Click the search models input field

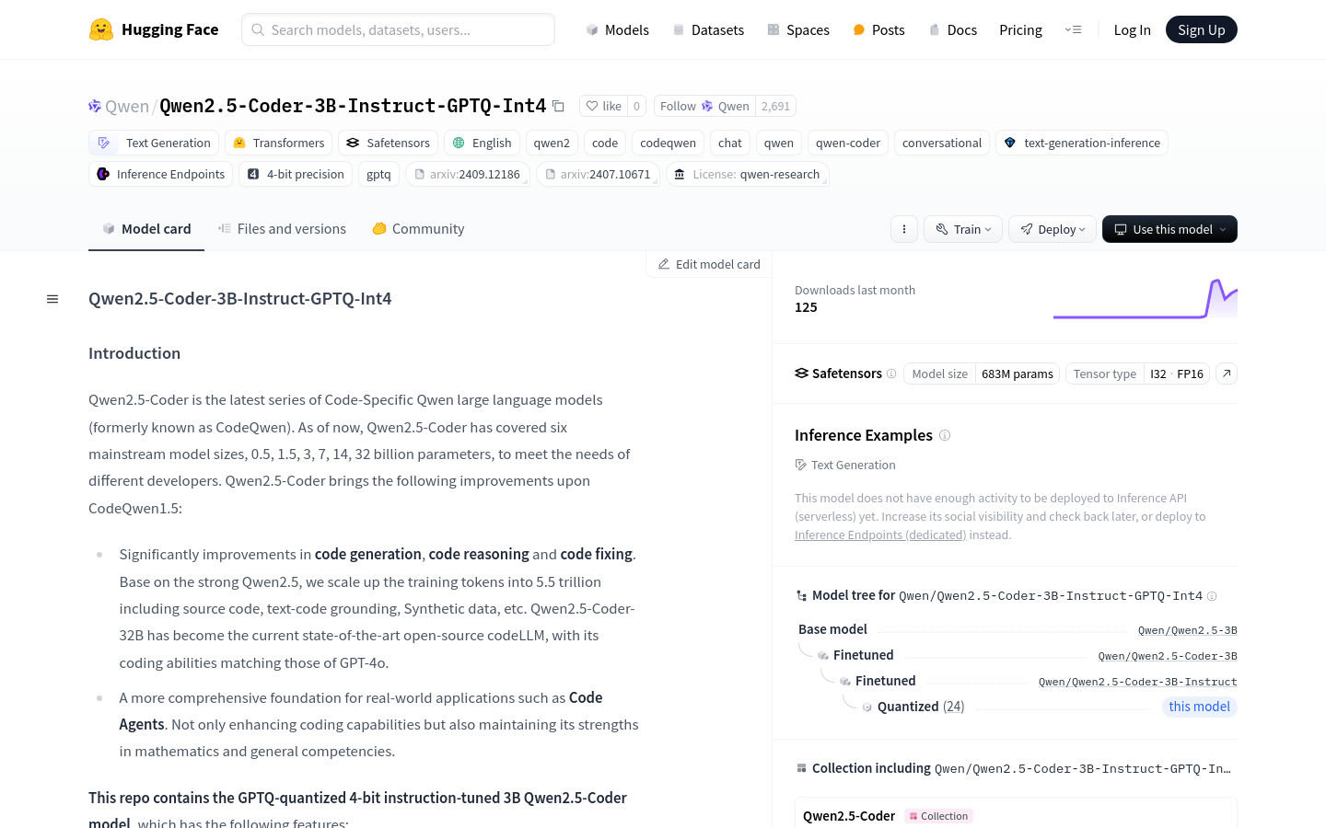point(398,29)
